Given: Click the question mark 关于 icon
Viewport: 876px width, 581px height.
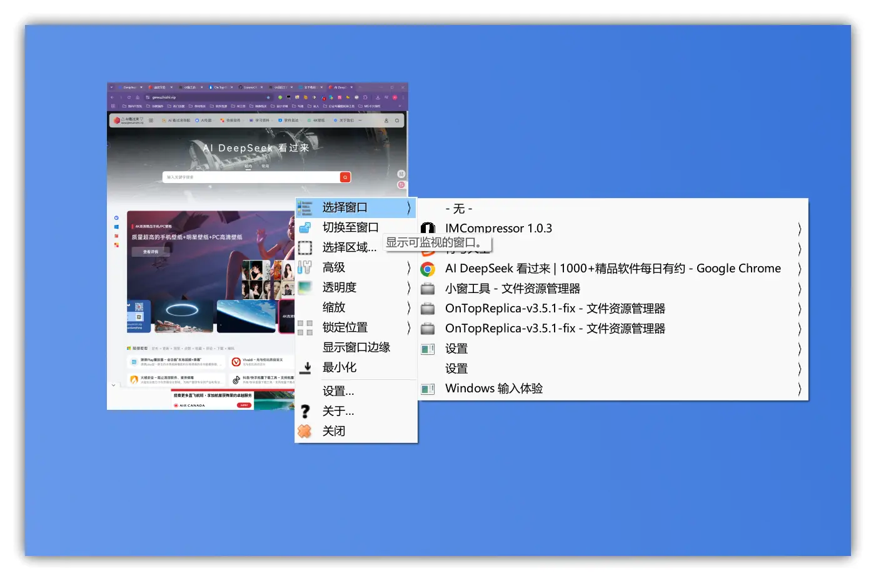Looking at the screenshot, I should 305,411.
